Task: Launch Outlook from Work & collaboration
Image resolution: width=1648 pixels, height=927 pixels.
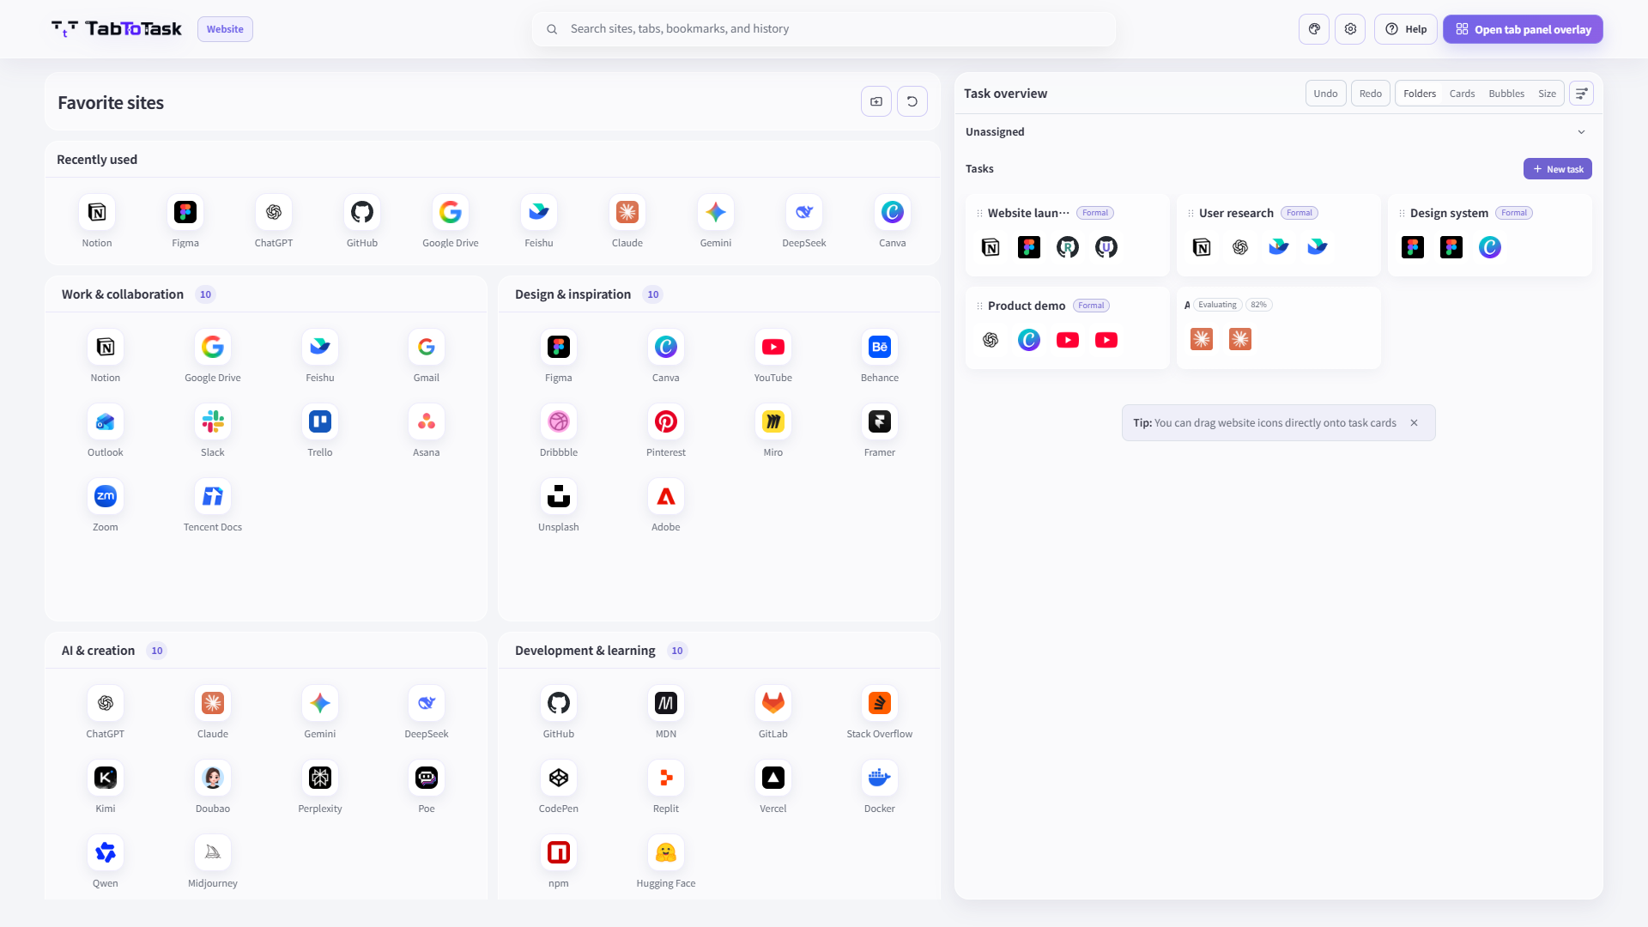Action: [x=106, y=421]
